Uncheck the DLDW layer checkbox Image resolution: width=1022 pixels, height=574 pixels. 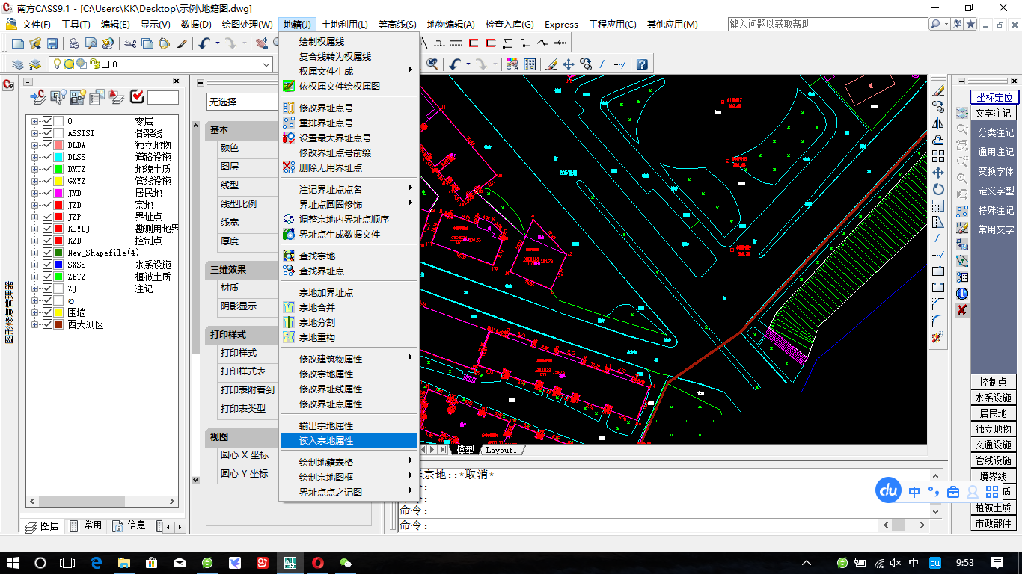click(47, 146)
